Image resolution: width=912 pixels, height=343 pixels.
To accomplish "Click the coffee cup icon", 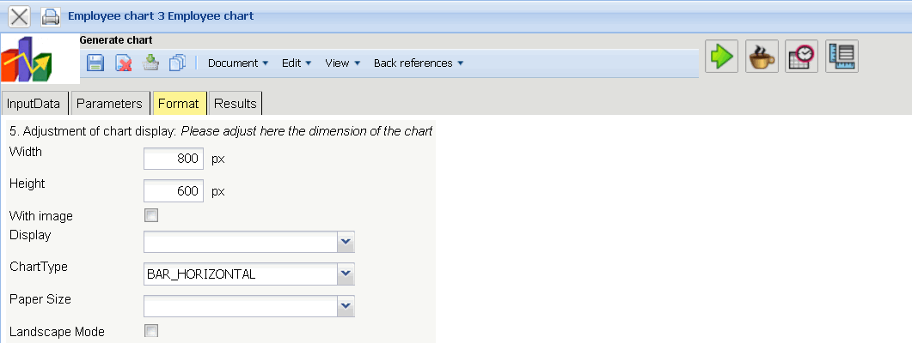I will click(762, 57).
